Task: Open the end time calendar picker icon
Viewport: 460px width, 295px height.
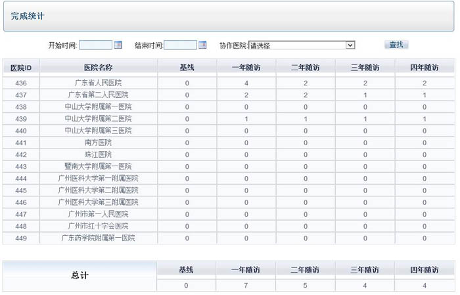Action: pyautogui.click(x=202, y=45)
